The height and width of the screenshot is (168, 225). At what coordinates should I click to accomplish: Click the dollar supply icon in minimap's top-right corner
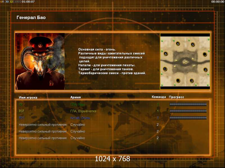click(x=208, y=39)
